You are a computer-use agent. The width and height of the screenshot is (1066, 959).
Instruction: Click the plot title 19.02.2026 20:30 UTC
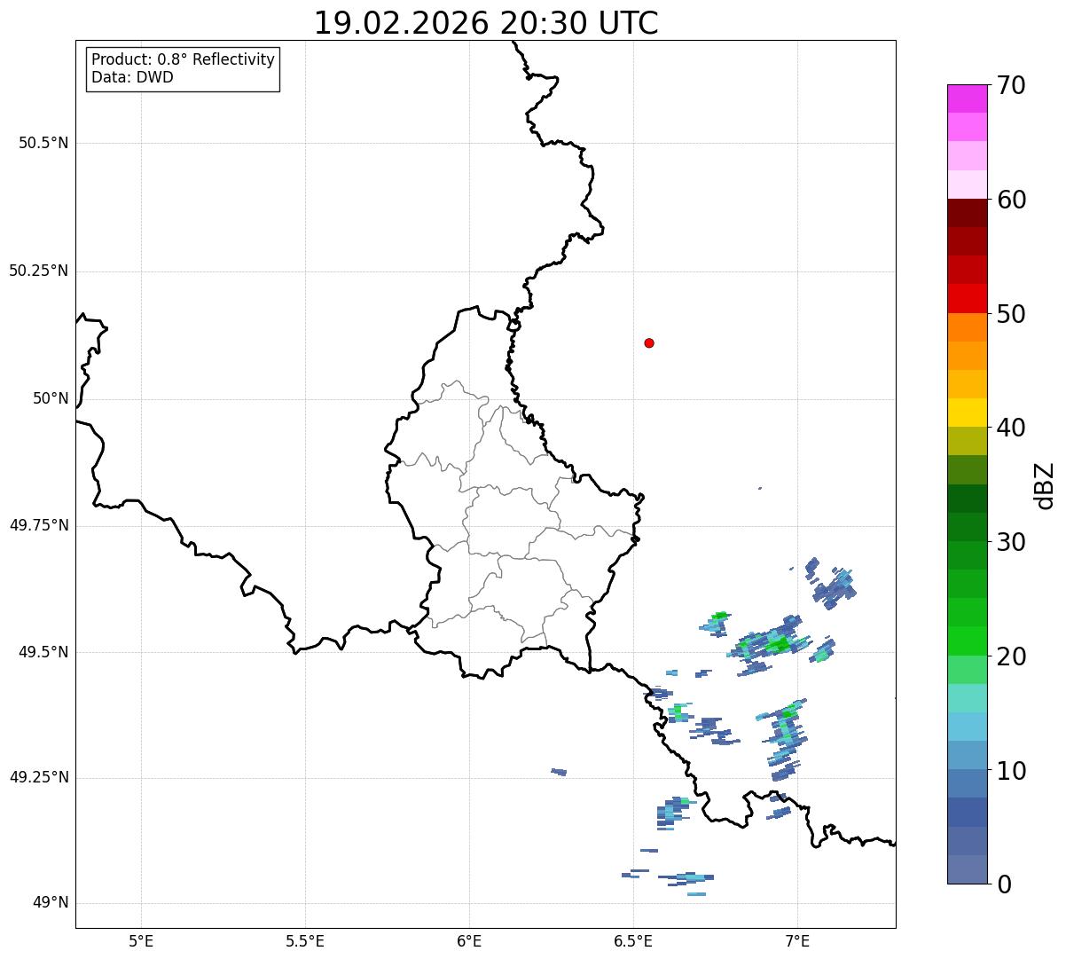tap(486, 23)
